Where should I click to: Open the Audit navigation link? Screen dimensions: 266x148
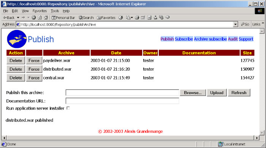click(x=233, y=39)
